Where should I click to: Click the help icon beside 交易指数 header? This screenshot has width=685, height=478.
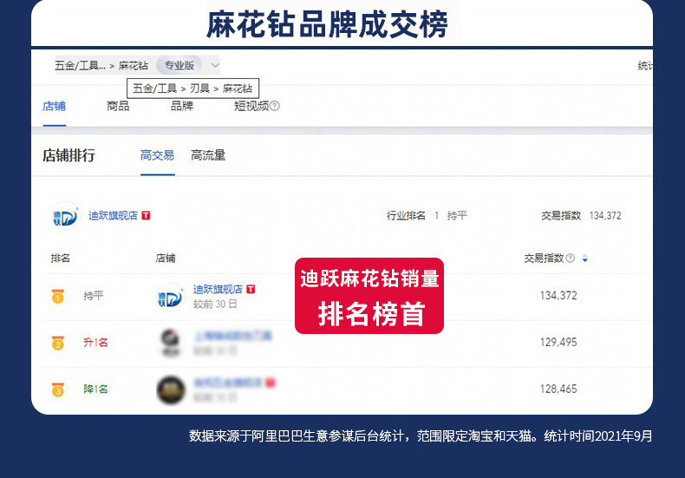[x=570, y=259]
